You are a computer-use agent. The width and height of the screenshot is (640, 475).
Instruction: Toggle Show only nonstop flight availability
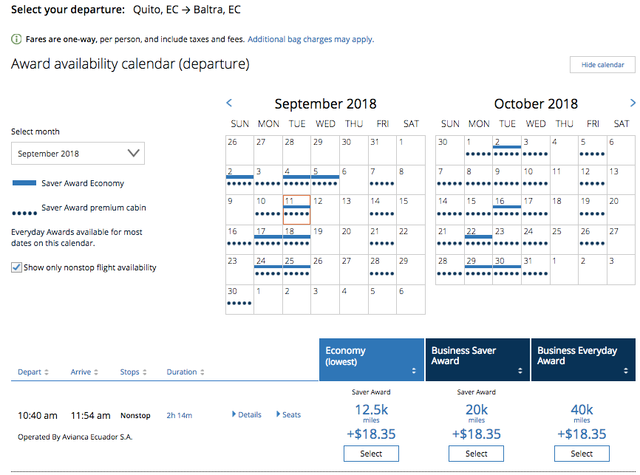(x=16, y=267)
